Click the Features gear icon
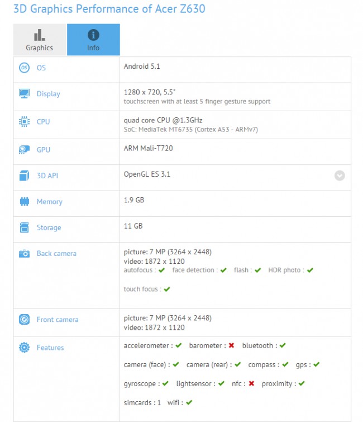The width and height of the screenshot is (363, 422). coord(24,348)
